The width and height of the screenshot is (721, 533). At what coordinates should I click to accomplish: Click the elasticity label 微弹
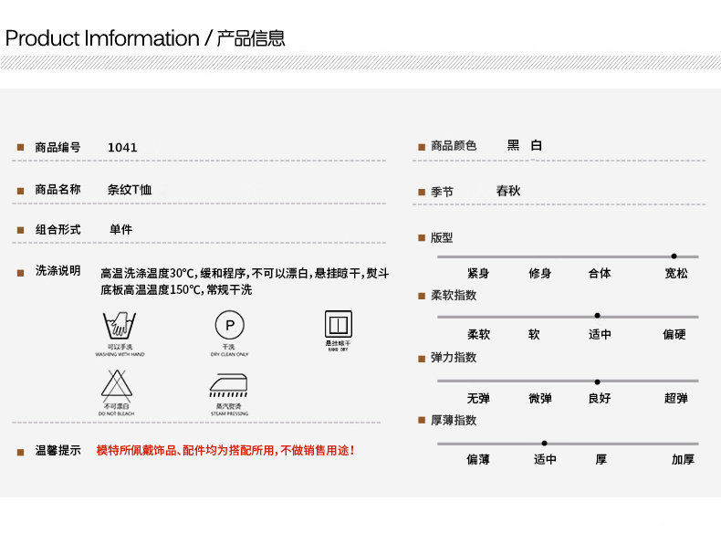(539, 398)
